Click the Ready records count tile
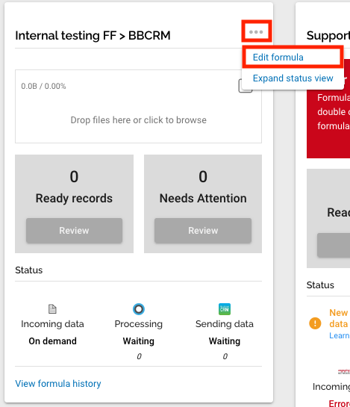The height and width of the screenshot is (407, 350). click(74, 204)
